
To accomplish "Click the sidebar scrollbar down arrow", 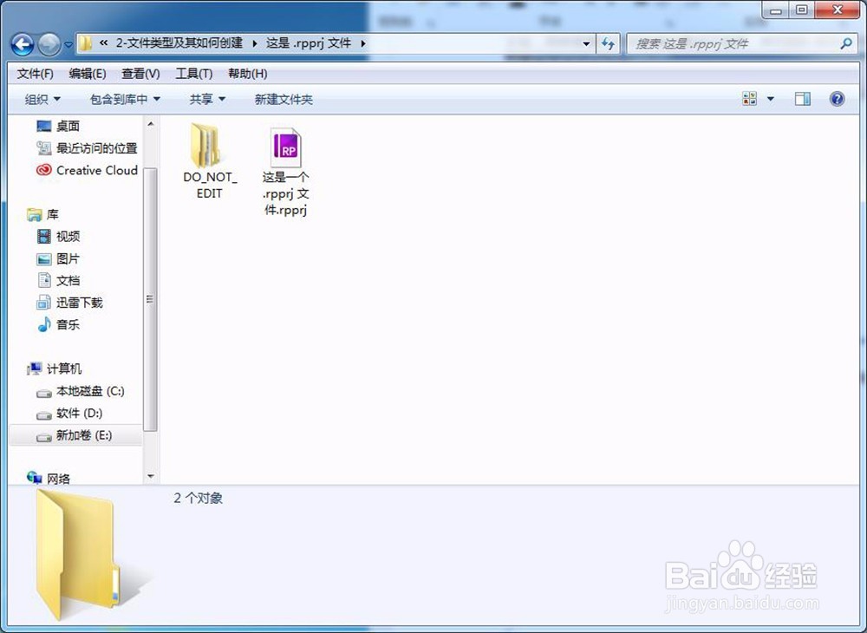I will click(151, 476).
